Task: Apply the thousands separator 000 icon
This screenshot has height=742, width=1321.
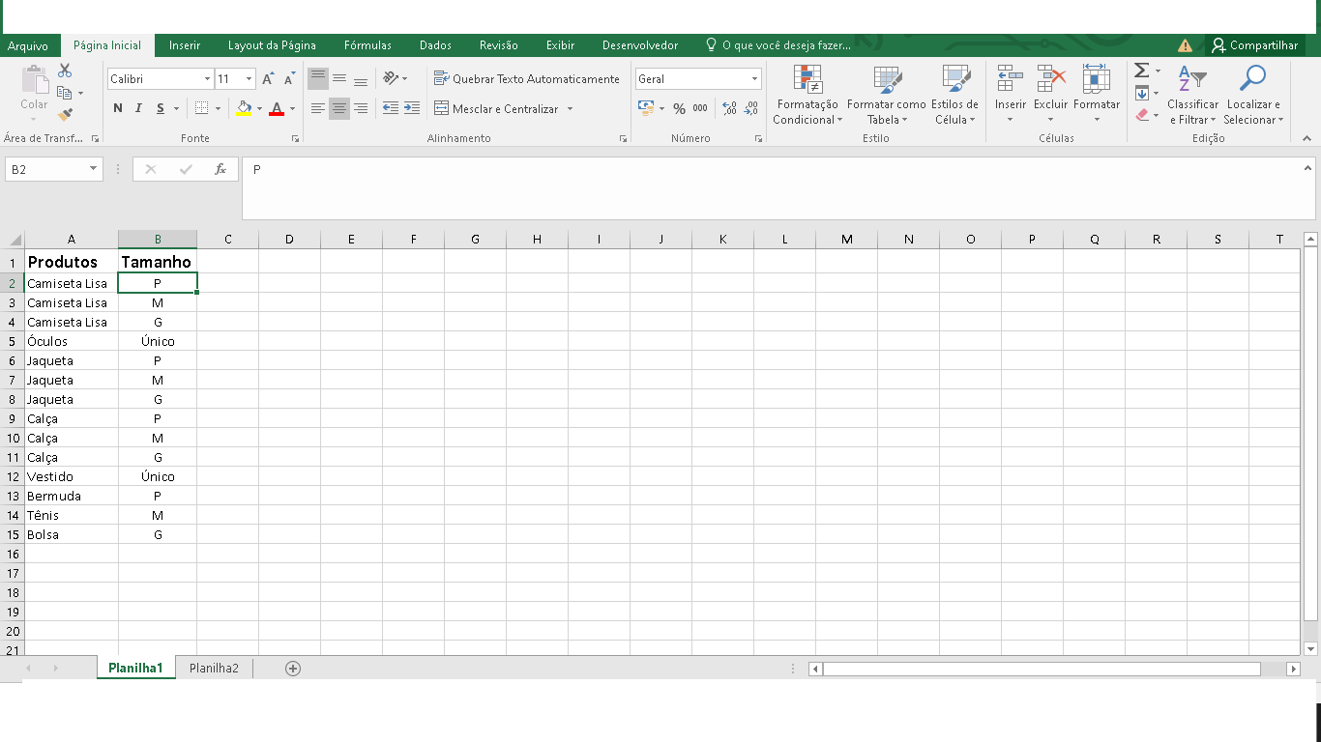Action: [x=700, y=108]
